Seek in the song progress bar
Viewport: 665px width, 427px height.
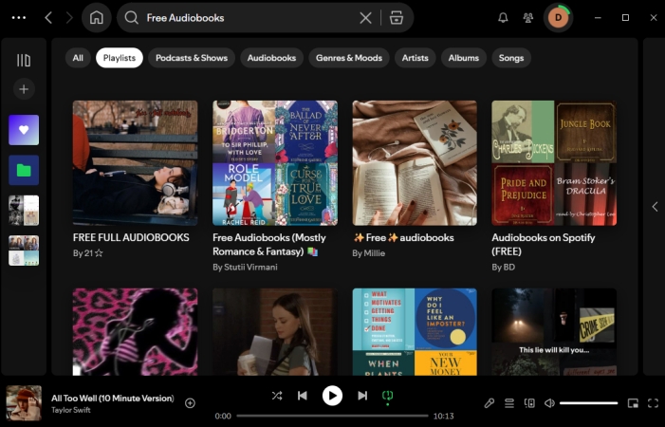coord(332,416)
